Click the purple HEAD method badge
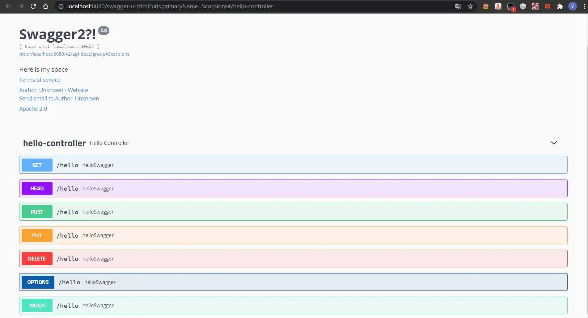The width and height of the screenshot is (588, 318). [x=37, y=189]
